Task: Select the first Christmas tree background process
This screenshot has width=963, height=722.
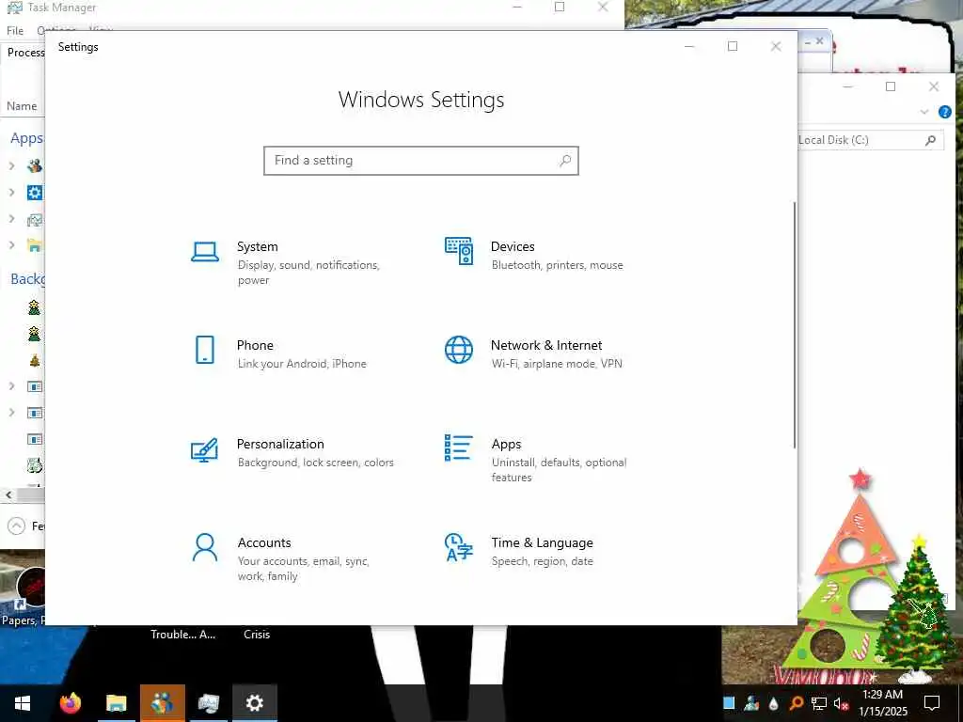Action: [x=35, y=307]
